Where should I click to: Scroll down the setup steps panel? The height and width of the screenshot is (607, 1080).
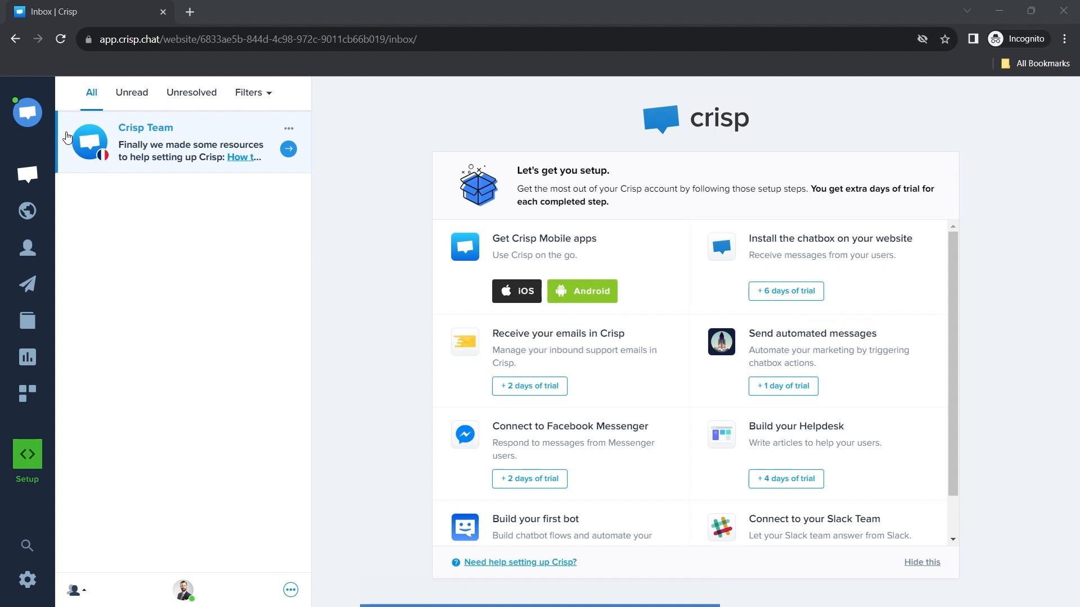point(952,539)
